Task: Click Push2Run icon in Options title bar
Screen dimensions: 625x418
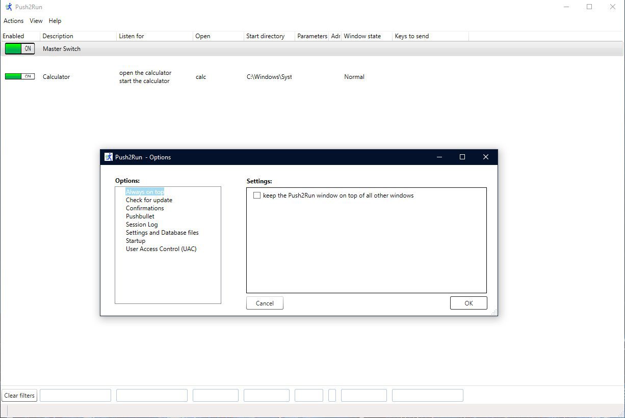Action: tap(109, 157)
